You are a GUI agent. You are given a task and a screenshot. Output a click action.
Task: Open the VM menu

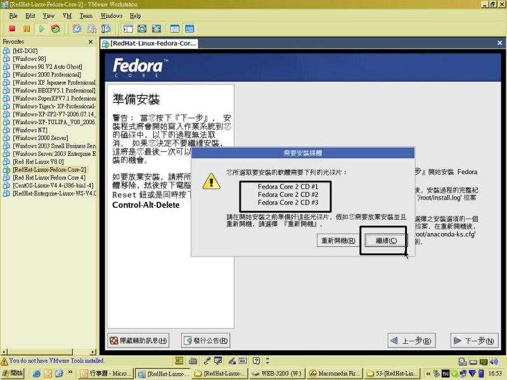coord(67,15)
